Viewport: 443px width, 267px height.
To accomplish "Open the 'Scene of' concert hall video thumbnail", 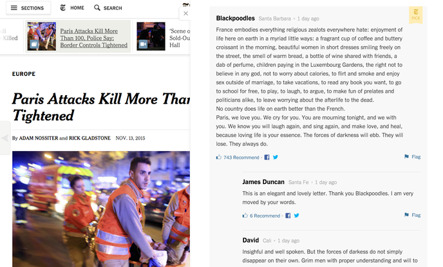I will pos(151,37).
